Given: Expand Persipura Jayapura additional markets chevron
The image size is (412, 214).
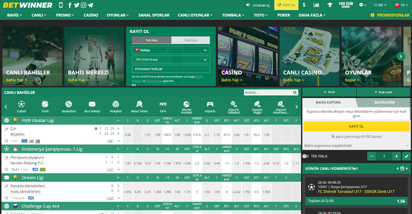Looking at the screenshot, I should point(119,169).
